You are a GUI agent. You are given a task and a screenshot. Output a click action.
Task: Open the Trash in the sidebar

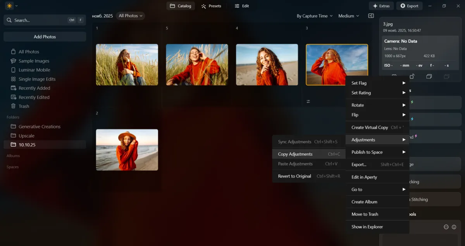click(x=24, y=106)
